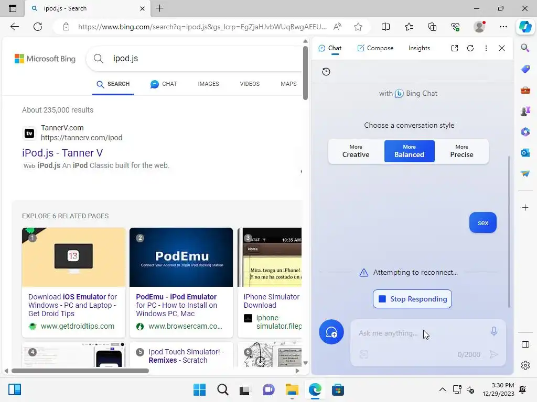537x402 pixels.
Task: Open sidebar settings gear
Action: click(x=525, y=365)
